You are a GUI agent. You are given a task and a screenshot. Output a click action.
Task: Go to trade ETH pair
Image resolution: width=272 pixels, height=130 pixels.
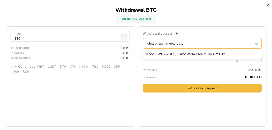click(x=63, y=67)
